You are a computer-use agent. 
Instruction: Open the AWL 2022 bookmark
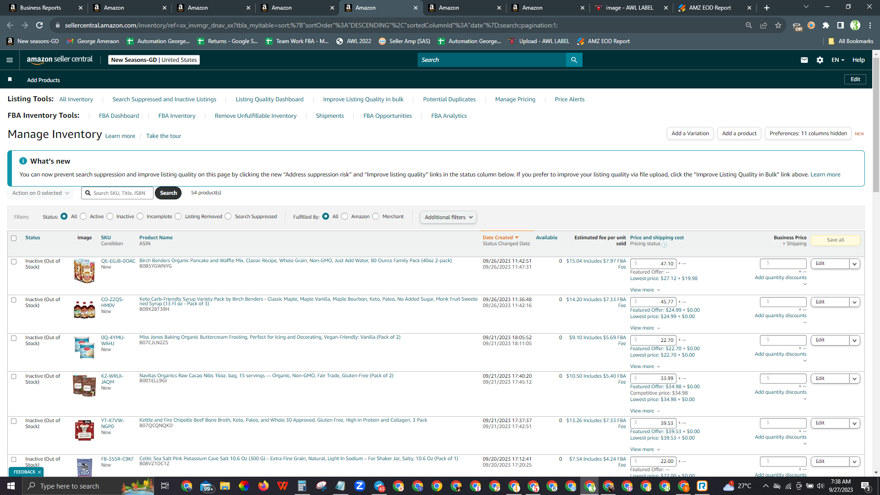[x=353, y=41]
